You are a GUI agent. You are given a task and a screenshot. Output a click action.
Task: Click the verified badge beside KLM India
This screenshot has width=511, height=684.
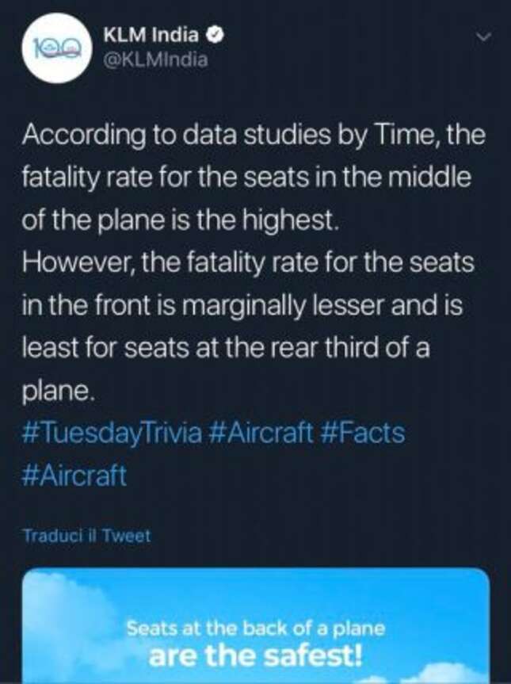click(x=215, y=35)
